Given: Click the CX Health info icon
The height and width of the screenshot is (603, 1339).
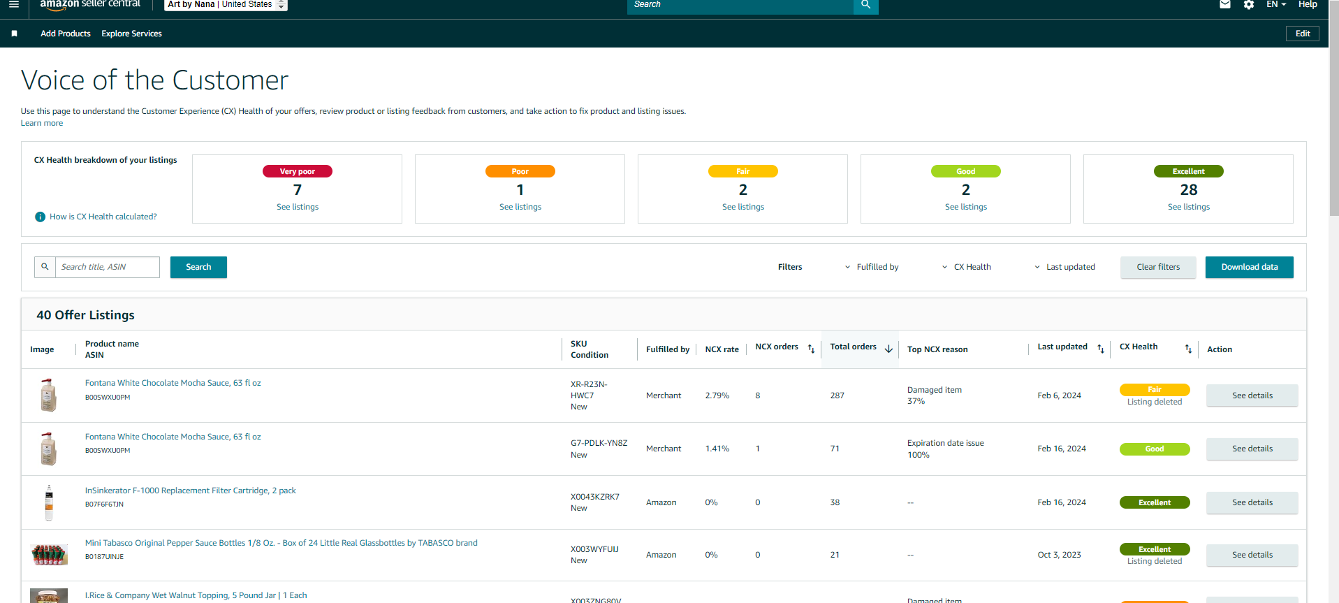Looking at the screenshot, I should (x=41, y=217).
